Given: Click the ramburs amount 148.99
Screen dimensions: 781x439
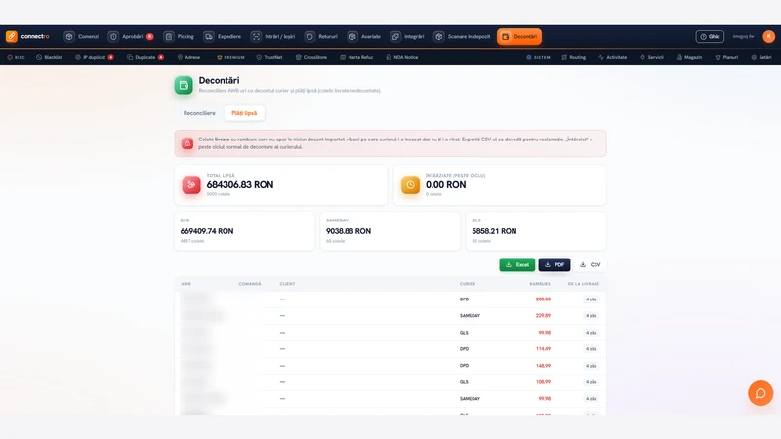Looking at the screenshot, I should point(543,365).
